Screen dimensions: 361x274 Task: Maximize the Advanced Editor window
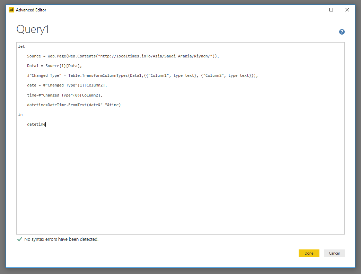[x=331, y=10]
